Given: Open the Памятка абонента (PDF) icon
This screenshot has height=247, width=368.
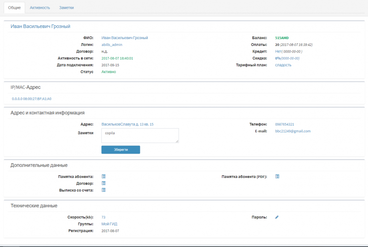Looking at the screenshot, I should 277,176.
